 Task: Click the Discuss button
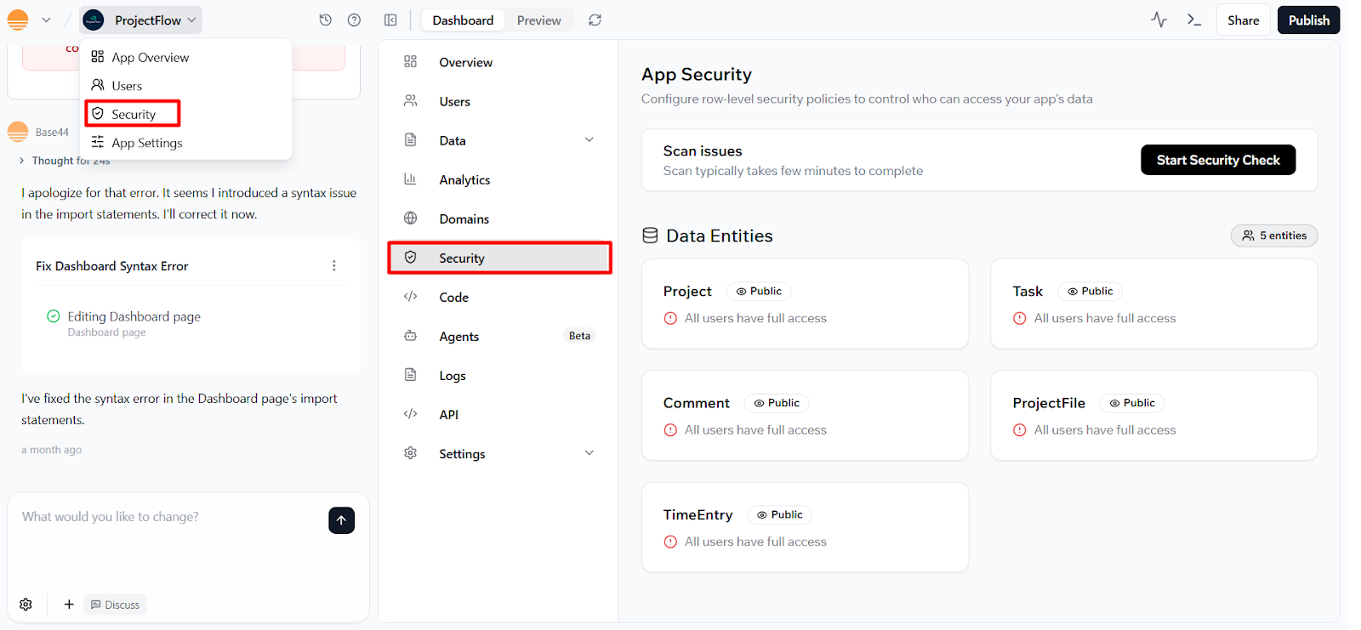[x=115, y=604]
